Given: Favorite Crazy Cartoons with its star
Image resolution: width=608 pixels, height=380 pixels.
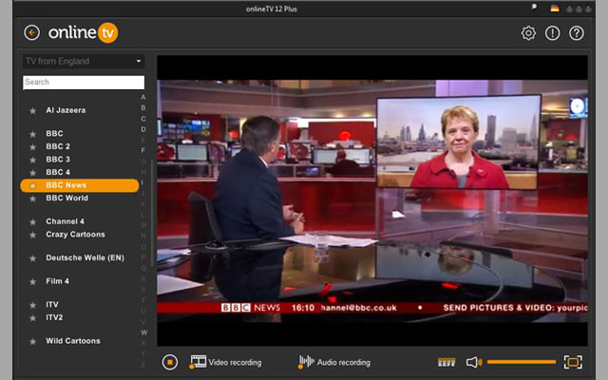Looking at the screenshot, I should (x=33, y=235).
